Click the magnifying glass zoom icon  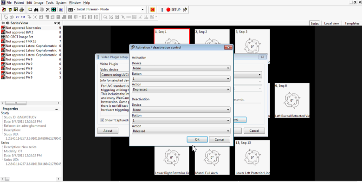click(105, 17)
